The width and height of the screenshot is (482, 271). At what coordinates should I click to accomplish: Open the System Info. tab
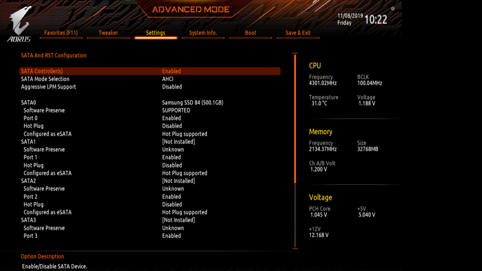pos(203,33)
